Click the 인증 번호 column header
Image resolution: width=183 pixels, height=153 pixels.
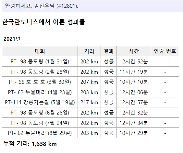pyautogui.click(x=165, y=51)
